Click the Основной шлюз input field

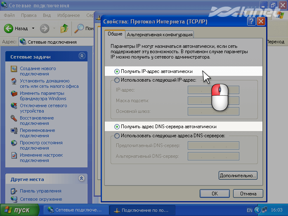[x=213, y=111]
